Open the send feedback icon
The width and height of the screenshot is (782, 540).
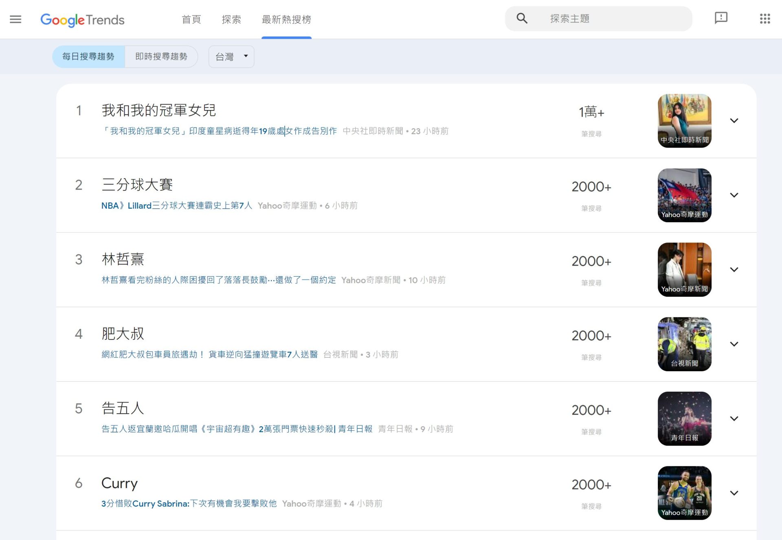point(721,18)
